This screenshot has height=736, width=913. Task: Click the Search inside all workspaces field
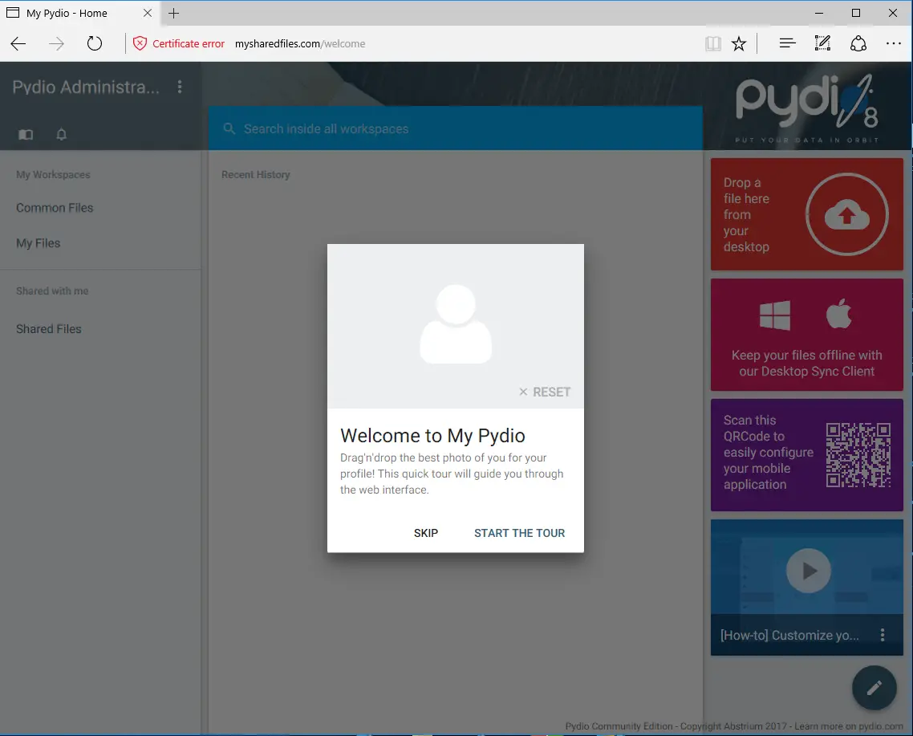[x=456, y=128]
